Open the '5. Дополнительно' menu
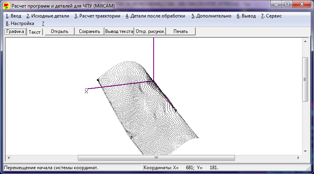The height and width of the screenshot is (174, 314). (x=211, y=16)
